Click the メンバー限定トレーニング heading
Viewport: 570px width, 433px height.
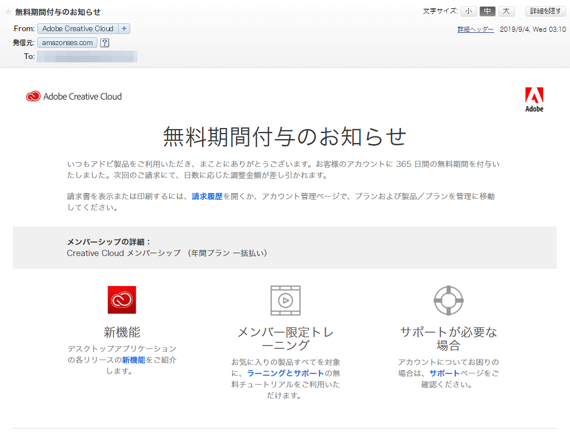click(286, 339)
